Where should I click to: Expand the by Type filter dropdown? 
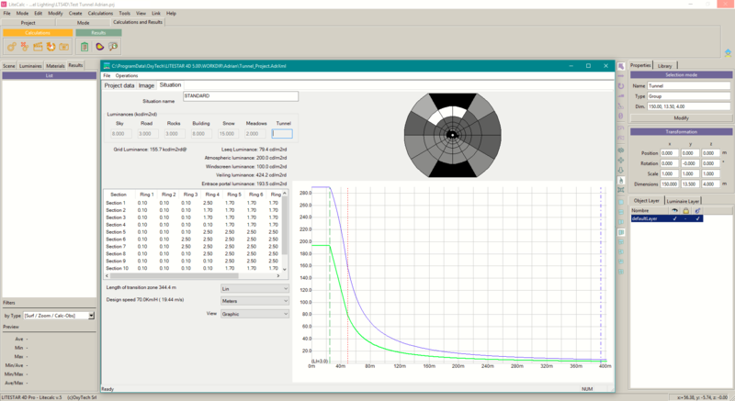(91, 316)
